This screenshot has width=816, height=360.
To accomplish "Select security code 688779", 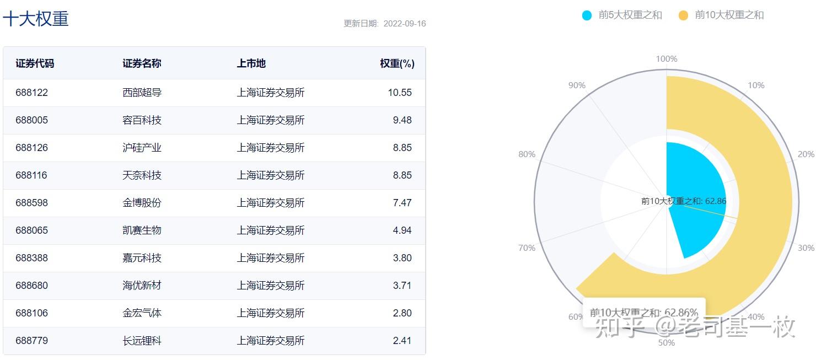I will 32,341.
